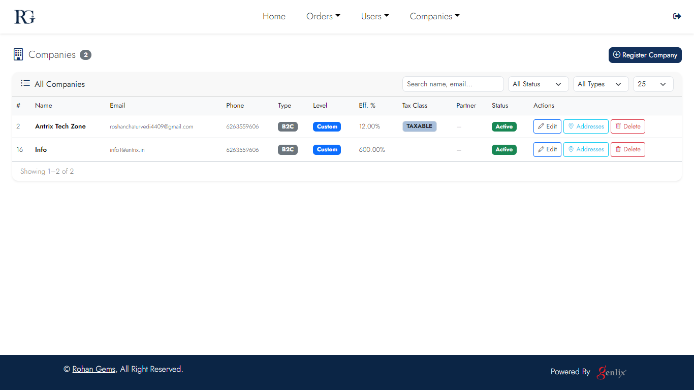Click the Register Company button
The image size is (694, 390).
click(645, 55)
